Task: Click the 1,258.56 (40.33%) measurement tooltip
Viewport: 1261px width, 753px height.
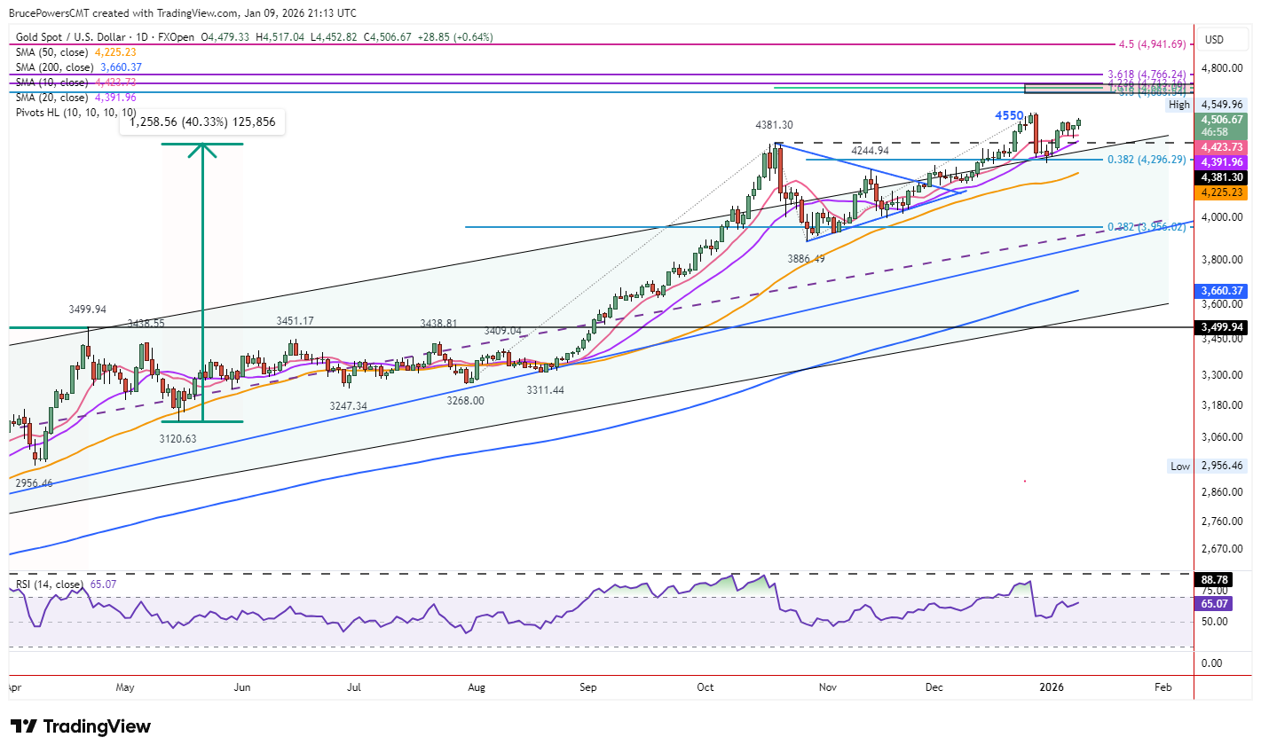Action: pyautogui.click(x=202, y=122)
